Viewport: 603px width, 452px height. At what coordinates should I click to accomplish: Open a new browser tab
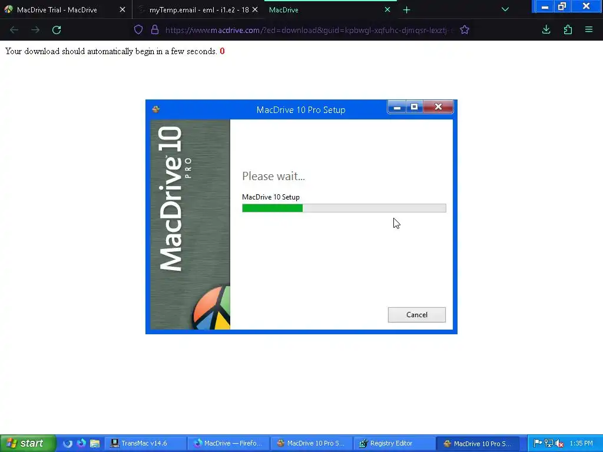(x=406, y=10)
